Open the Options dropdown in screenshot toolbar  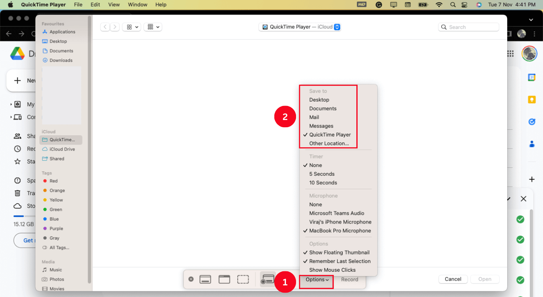tap(317, 280)
